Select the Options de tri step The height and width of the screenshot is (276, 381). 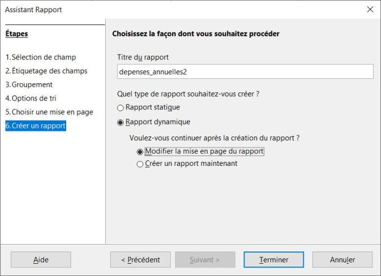pyautogui.click(x=34, y=98)
